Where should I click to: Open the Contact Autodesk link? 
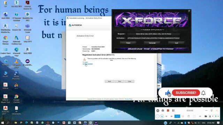coord(87,64)
